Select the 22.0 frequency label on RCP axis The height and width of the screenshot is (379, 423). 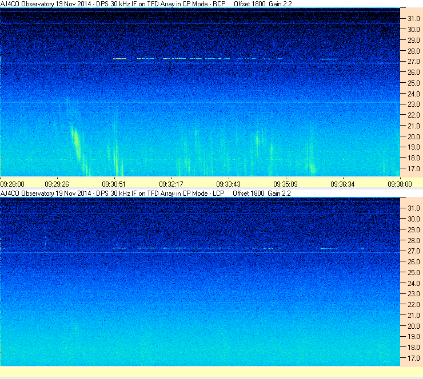point(413,115)
